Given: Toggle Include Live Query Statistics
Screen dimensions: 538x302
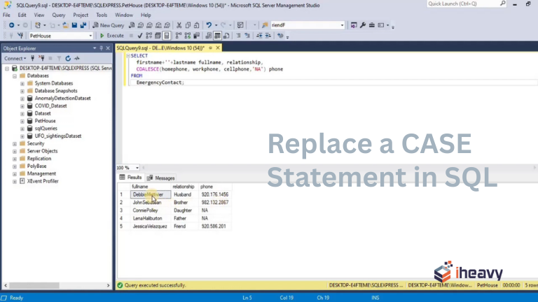Looking at the screenshot, I should click(187, 36).
